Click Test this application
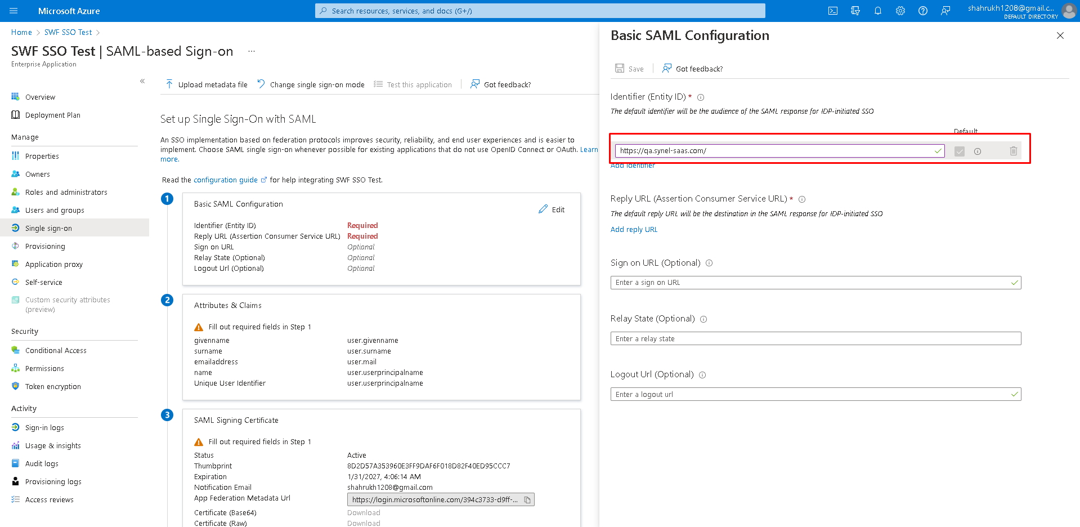 (x=413, y=84)
